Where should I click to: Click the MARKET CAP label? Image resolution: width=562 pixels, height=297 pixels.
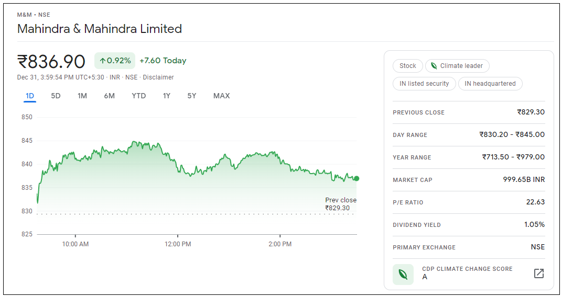[413, 180]
